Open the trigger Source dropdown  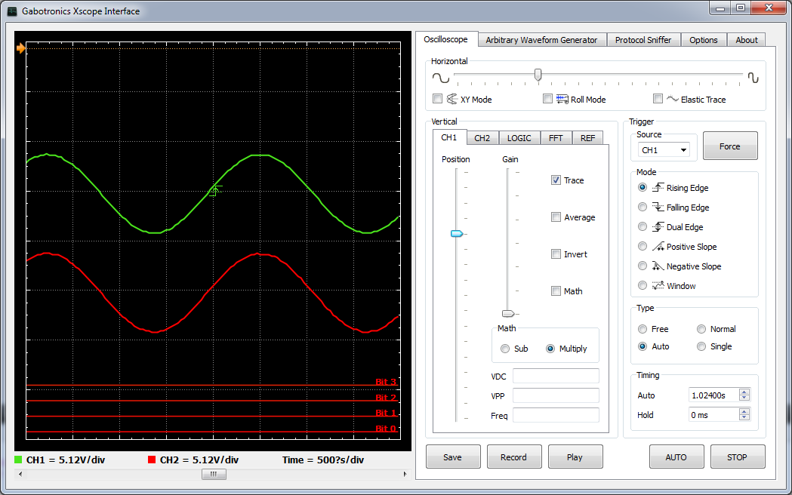click(x=663, y=150)
